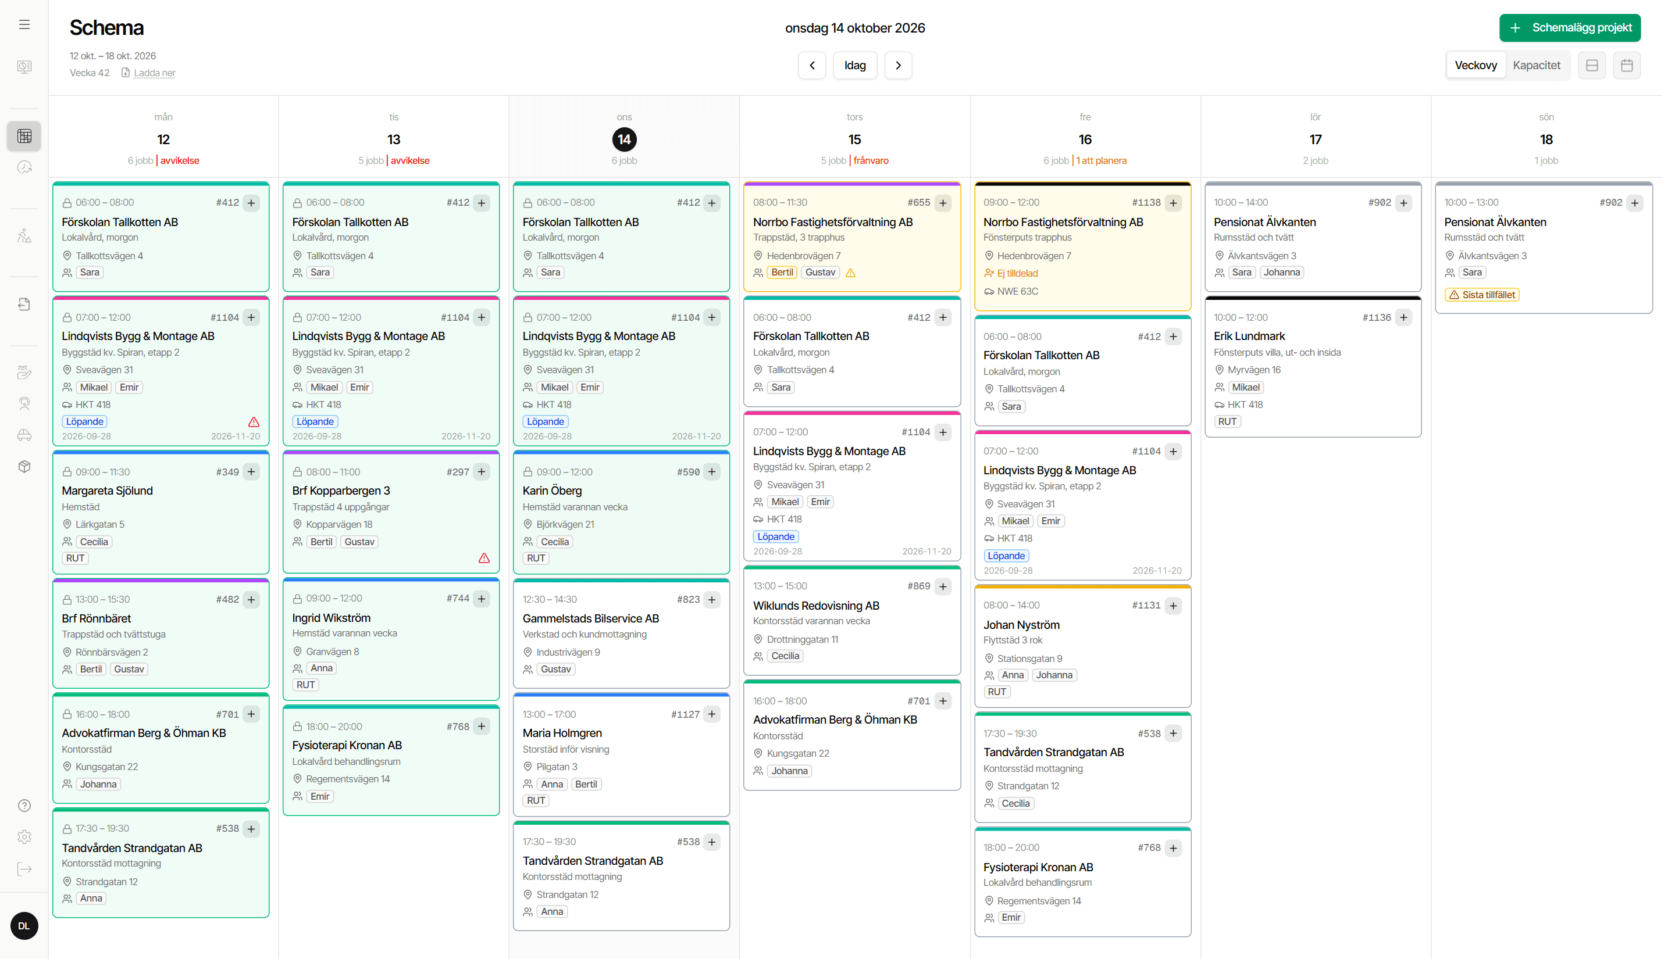The width and height of the screenshot is (1675, 959).
Task: Open the package box icon in sidebar
Action: [x=24, y=467]
